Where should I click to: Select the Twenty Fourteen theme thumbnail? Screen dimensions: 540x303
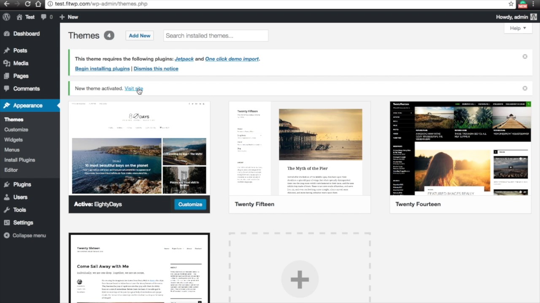coord(460,148)
